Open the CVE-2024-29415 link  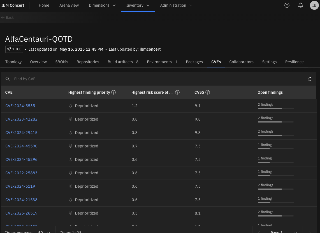(21, 133)
